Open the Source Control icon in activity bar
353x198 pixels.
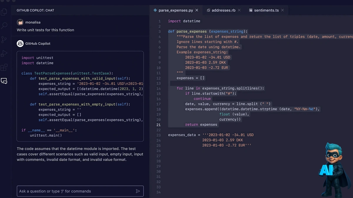pyautogui.click(x=4, y=40)
